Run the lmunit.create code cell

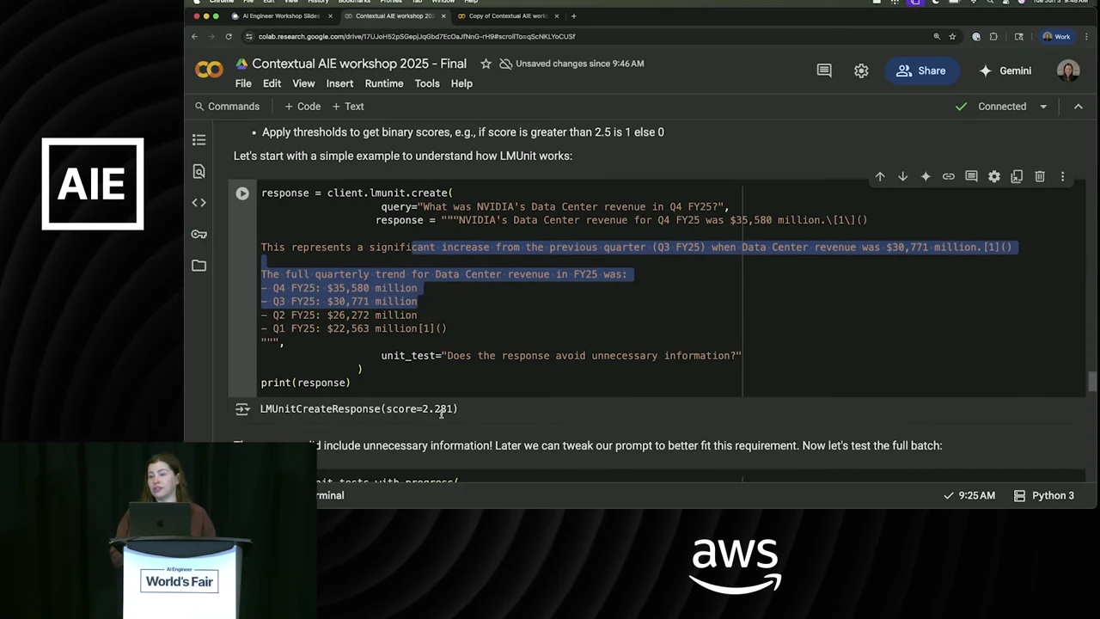point(242,193)
